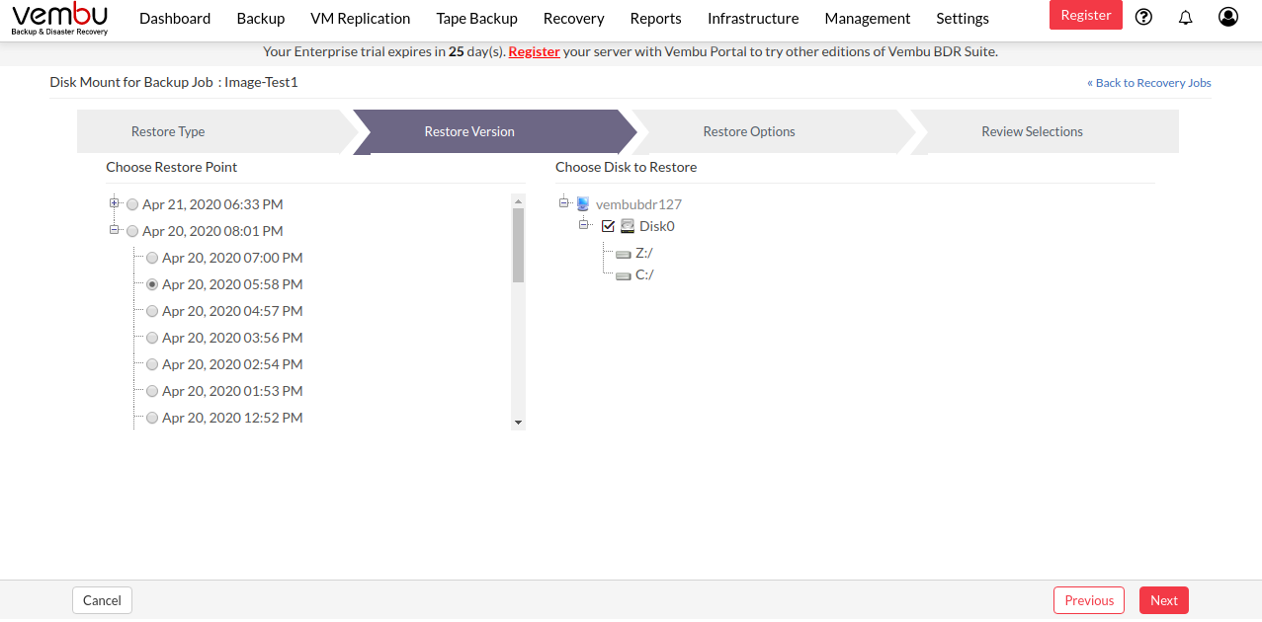Select restore point Apr 20, 2020 12:52 PM
The height and width of the screenshot is (622, 1262).
tap(152, 418)
